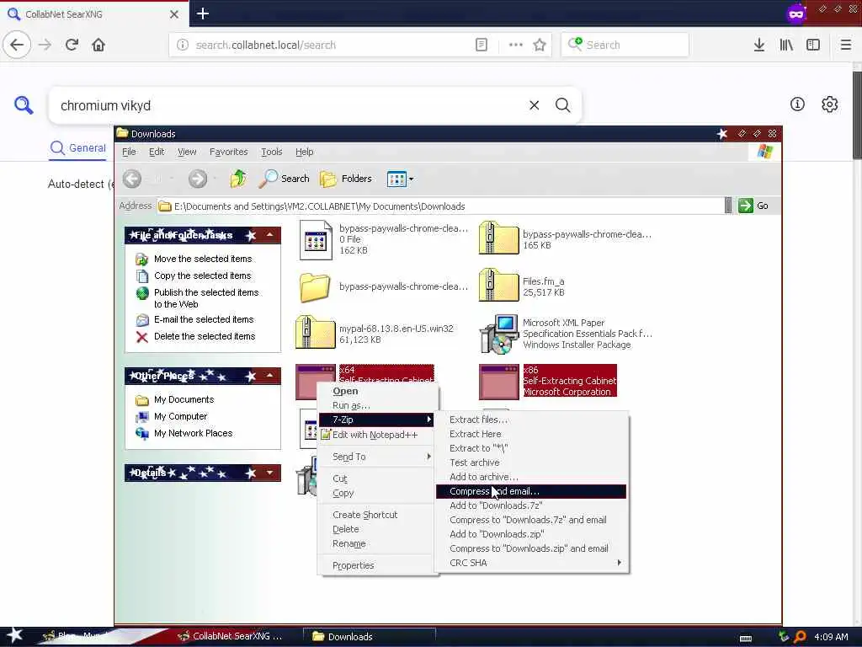Expand the Details panel
Viewport: 862px width, 647px height.
270,473
